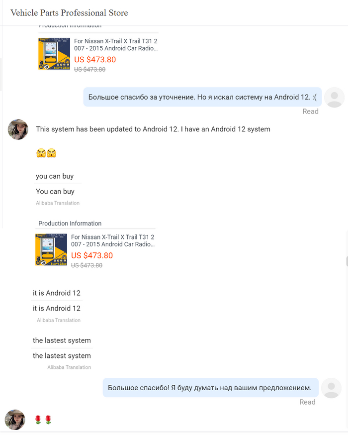The width and height of the screenshot is (348, 444).
Task: Click the Read status under the last sent message
Action: click(x=307, y=402)
